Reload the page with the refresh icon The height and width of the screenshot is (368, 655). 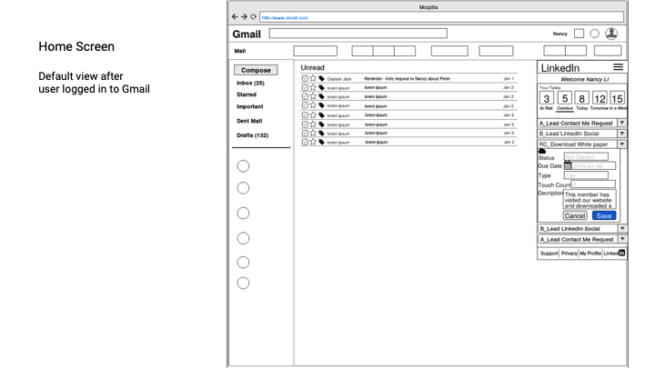coord(253,16)
